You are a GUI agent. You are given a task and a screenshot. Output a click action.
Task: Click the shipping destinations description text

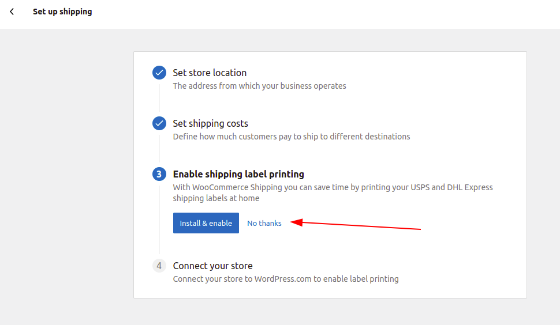(x=292, y=137)
